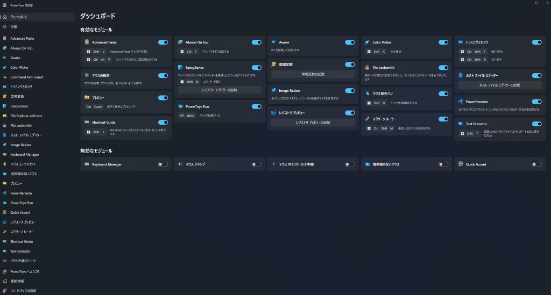The image size is (551, 295).
Task: Click the Advanced Paste card icon
Action: 87,42
